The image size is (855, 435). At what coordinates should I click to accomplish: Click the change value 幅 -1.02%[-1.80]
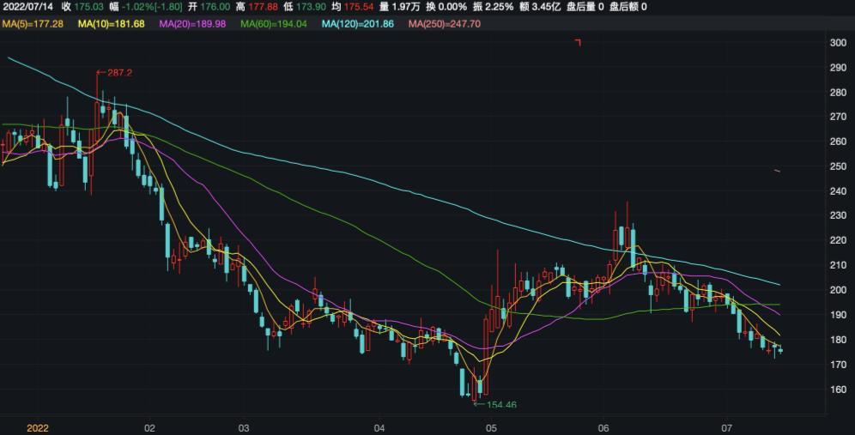146,7
